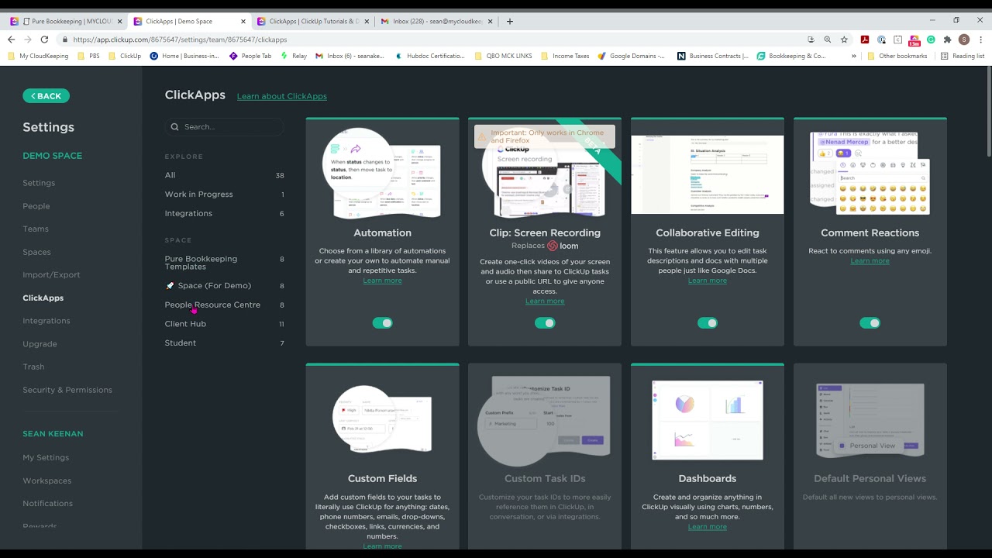
Task: Open the Relay bookmark
Action: tap(294, 56)
